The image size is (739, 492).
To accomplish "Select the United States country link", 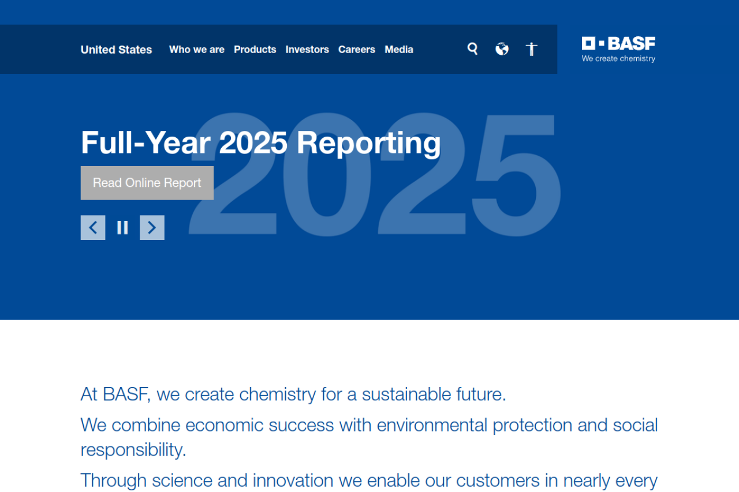I will [116, 50].
